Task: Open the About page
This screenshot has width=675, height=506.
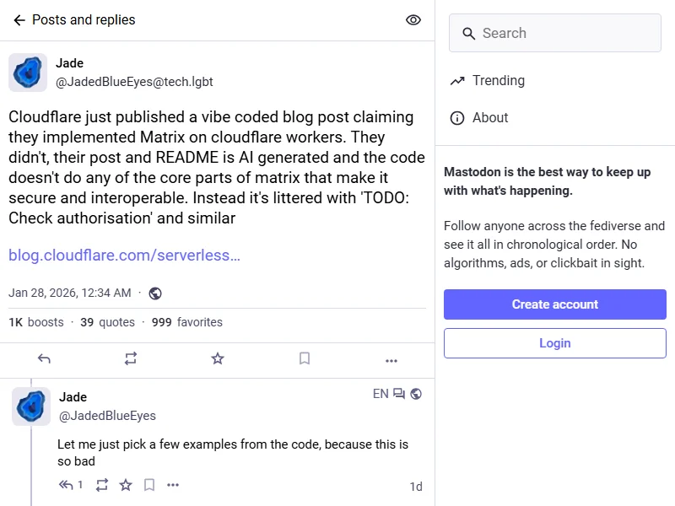Action: [489, 118]
